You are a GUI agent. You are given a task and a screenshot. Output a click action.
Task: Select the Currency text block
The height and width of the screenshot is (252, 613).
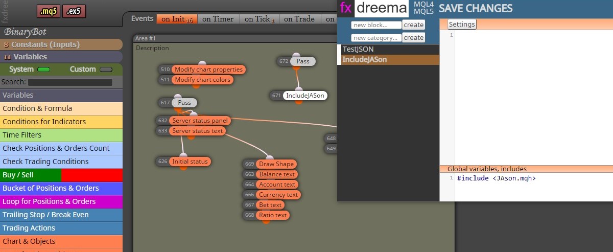pyautogui.click(x=278, y=195)
